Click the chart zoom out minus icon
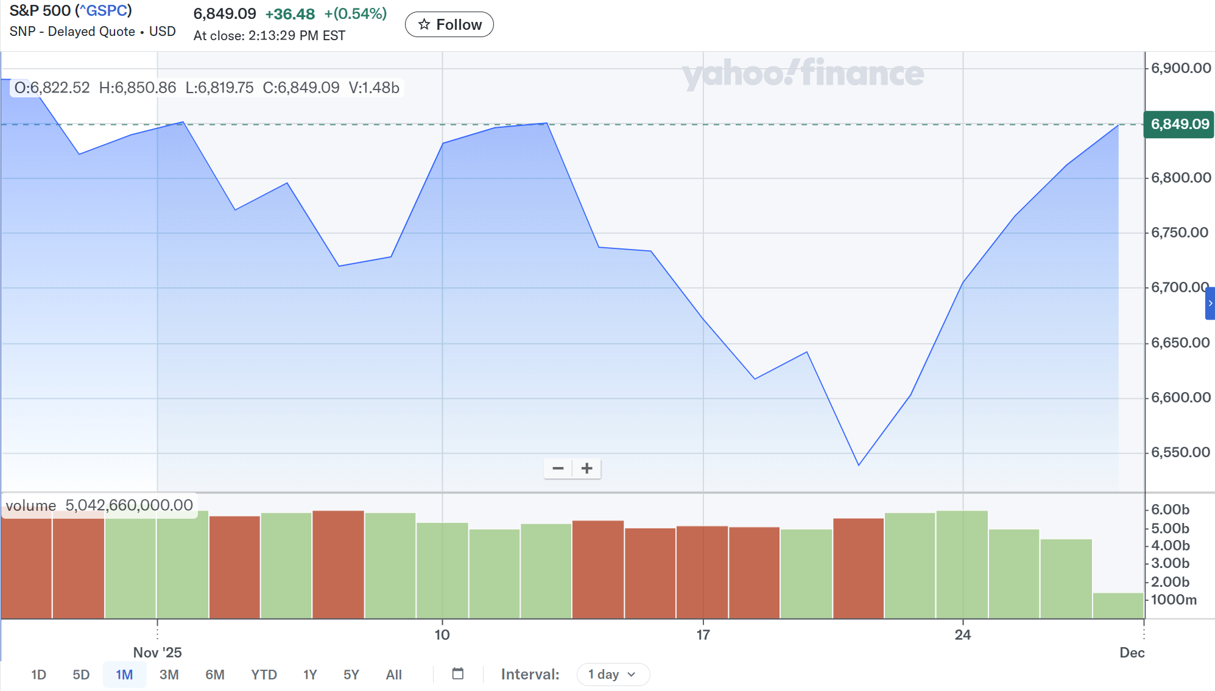 tap(558, 468)
